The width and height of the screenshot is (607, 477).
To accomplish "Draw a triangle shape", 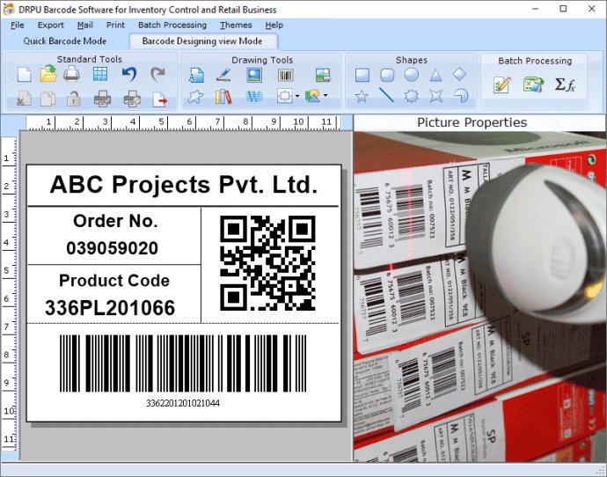I will pos(435,75).
